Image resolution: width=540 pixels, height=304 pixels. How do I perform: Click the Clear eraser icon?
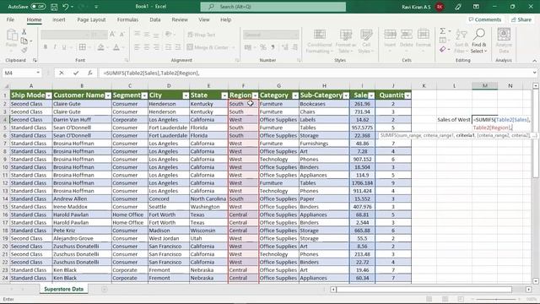click(x=442, y=50)
